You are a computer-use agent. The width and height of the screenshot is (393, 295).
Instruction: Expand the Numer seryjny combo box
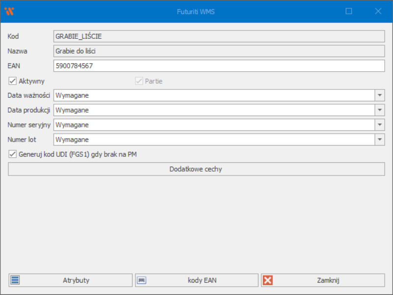[380, 125]
